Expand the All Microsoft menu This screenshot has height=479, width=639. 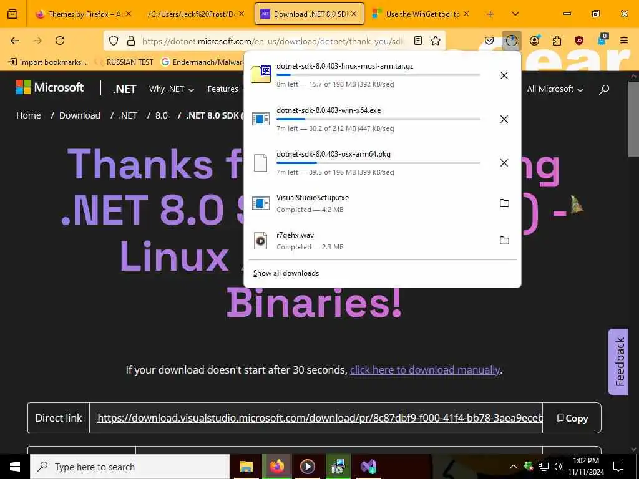point(555,89)
